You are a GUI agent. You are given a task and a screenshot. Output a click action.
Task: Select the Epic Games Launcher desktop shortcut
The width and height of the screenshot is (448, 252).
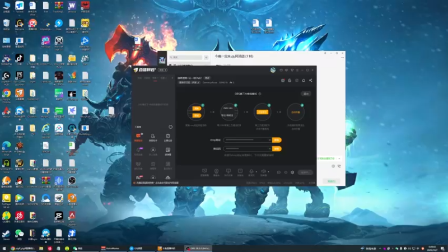point(19,78)
